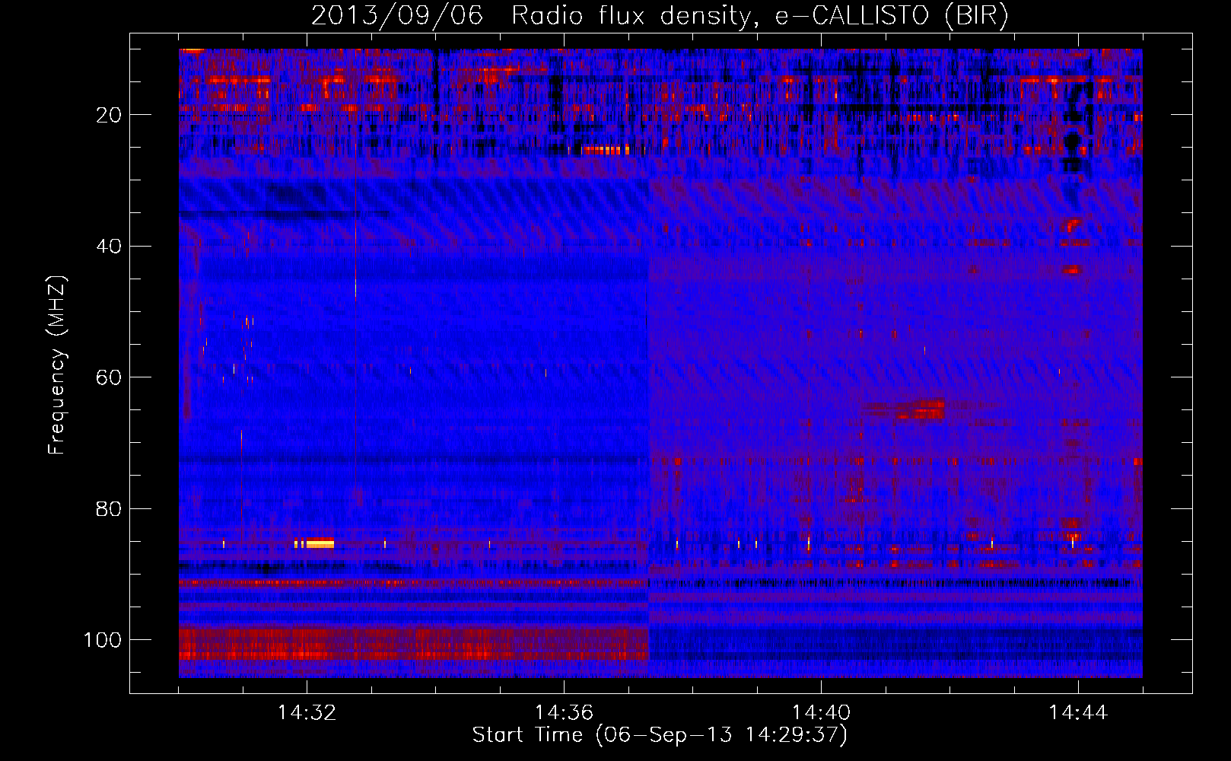Click the 14:44 time tick label

[1078, 713]
